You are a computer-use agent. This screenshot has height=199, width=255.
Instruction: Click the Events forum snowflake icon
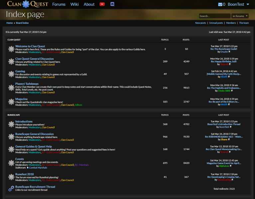[x=11, y=163]
